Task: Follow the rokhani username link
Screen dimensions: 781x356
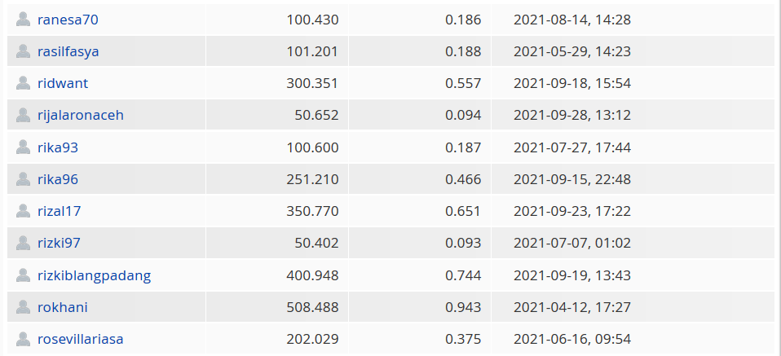Action: pos(63,307)
